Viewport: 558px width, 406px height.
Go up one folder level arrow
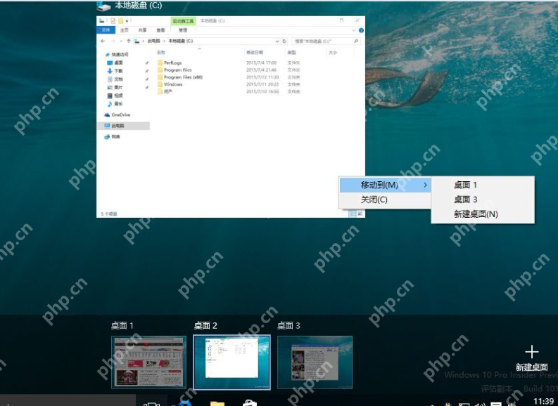pos(129,41)
